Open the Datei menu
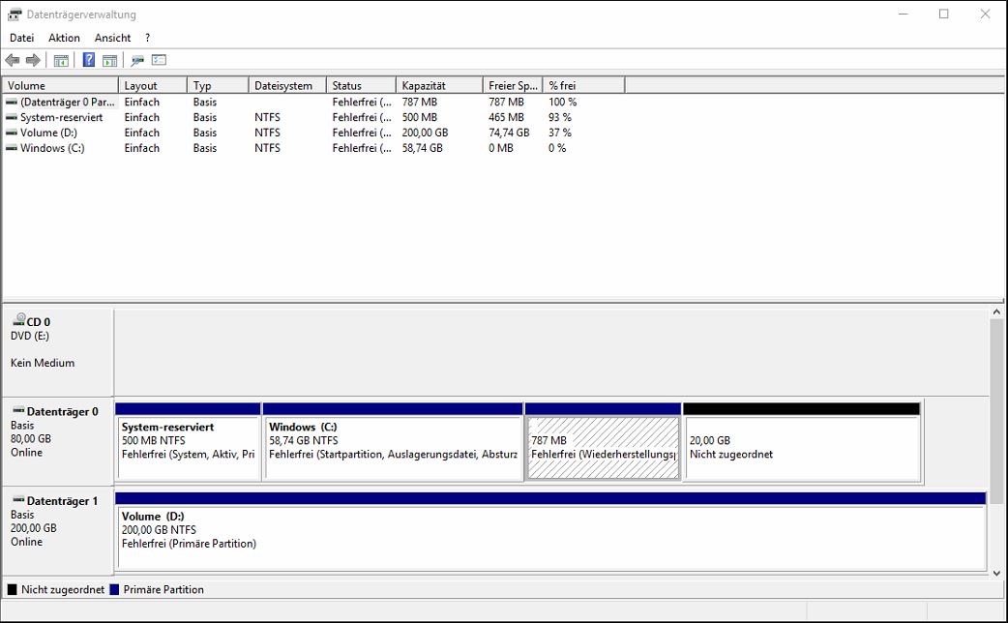This screenshot has width=1008, height=623. pos(21,38)
